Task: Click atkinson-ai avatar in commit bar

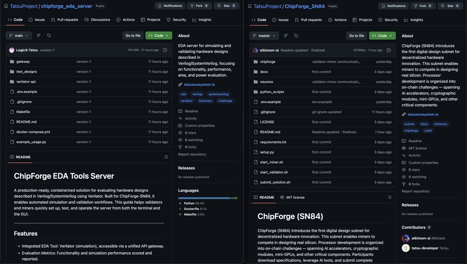Action: (x=255, y=50)
